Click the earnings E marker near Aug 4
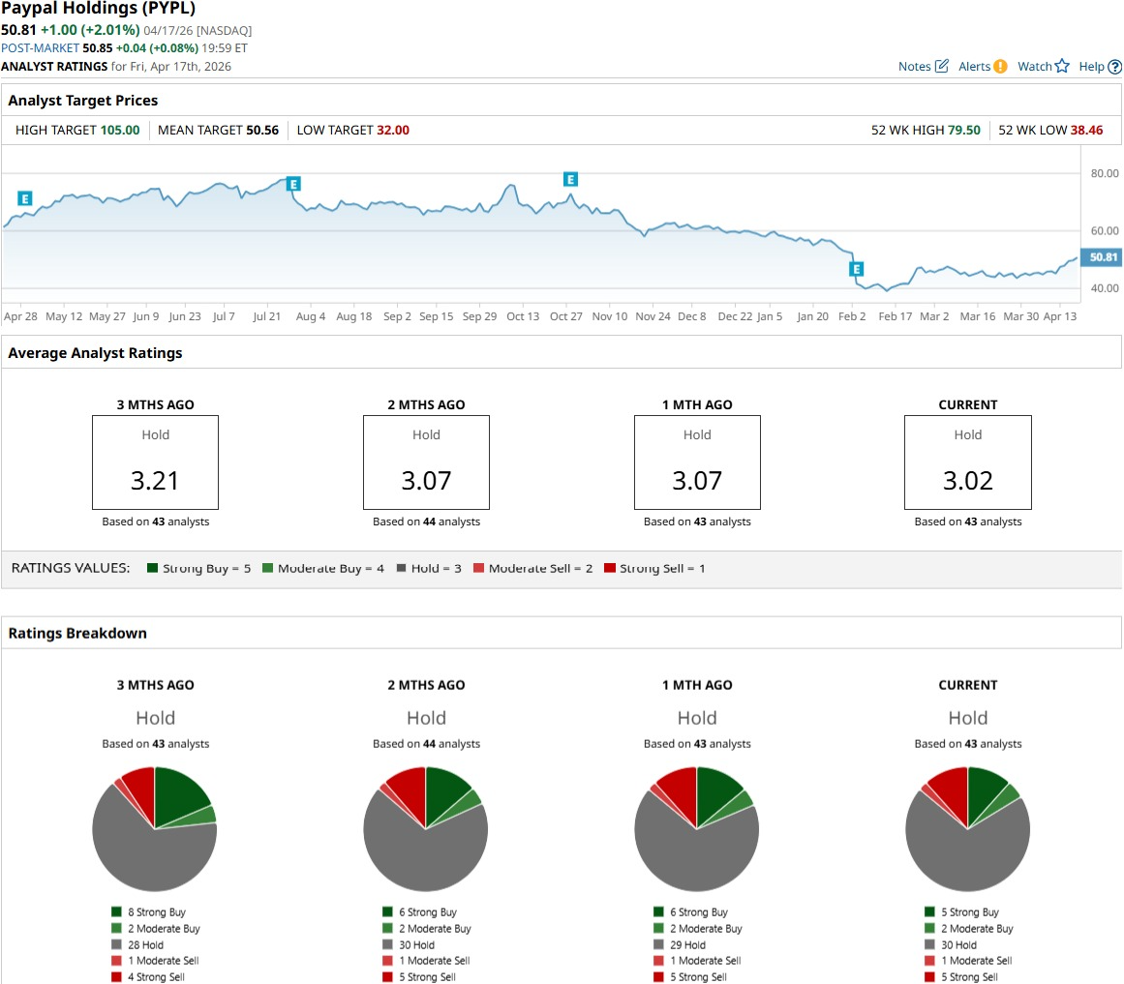 (293, 184)
